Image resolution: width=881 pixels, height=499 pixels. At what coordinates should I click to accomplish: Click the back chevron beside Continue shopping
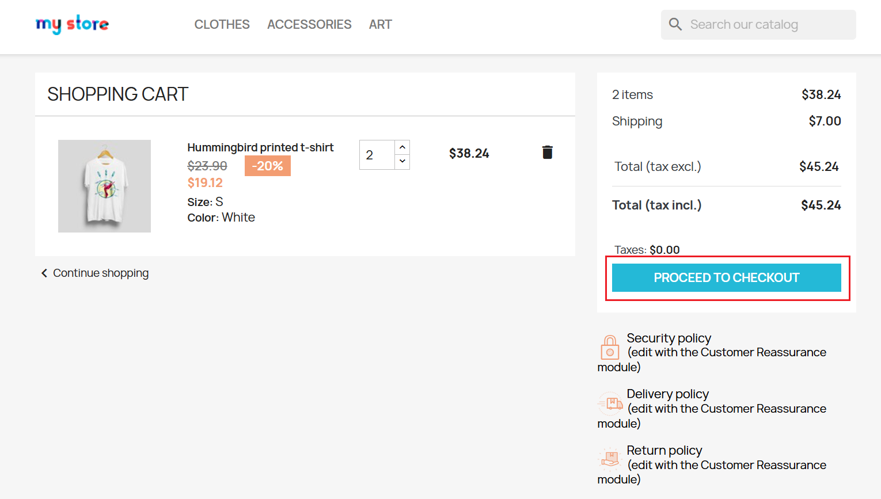(44, 273)
